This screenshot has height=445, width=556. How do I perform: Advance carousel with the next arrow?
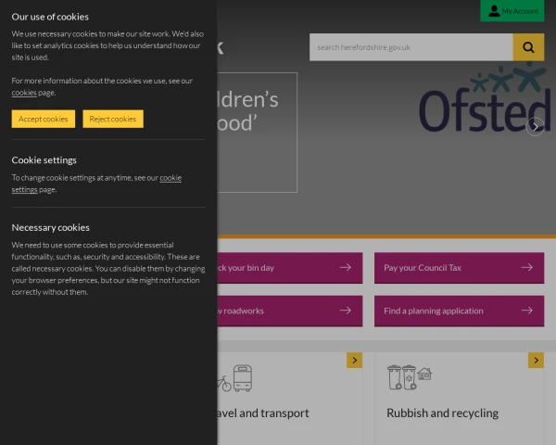click(535, 127)
